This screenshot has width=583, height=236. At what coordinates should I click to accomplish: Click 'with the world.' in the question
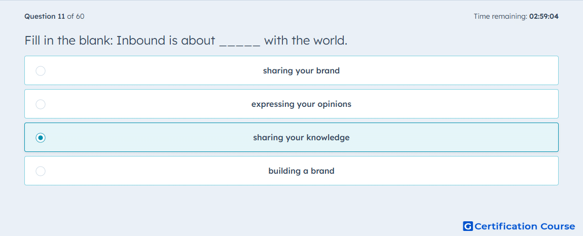[x=306, y=40]
